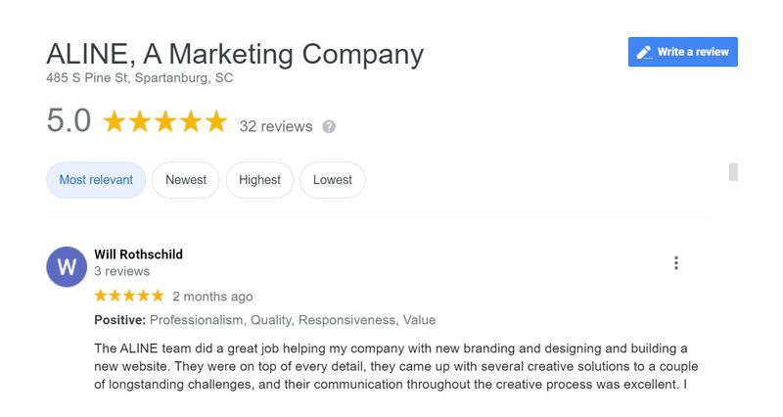Click the 485 S Pine St address
Viewport: 783px width, 417px height.
click(x=139, y=78)
